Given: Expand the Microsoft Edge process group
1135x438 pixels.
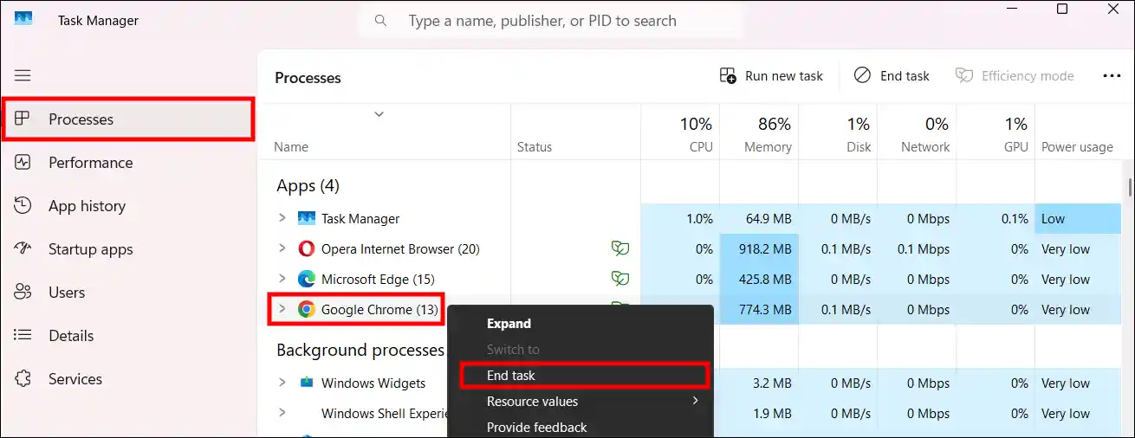Looking at the screenshot, I should [x=282, y=279].
